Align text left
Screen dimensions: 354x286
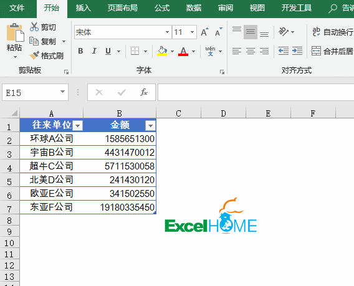[237, 51]
